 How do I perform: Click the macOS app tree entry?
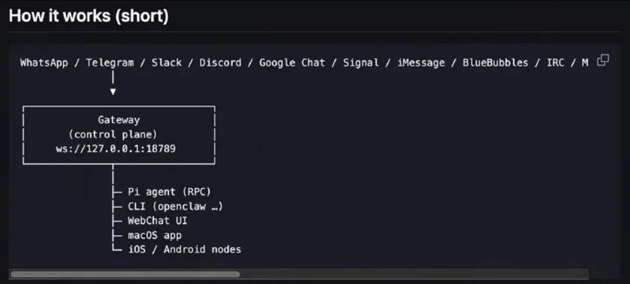[x=155, y=235]
